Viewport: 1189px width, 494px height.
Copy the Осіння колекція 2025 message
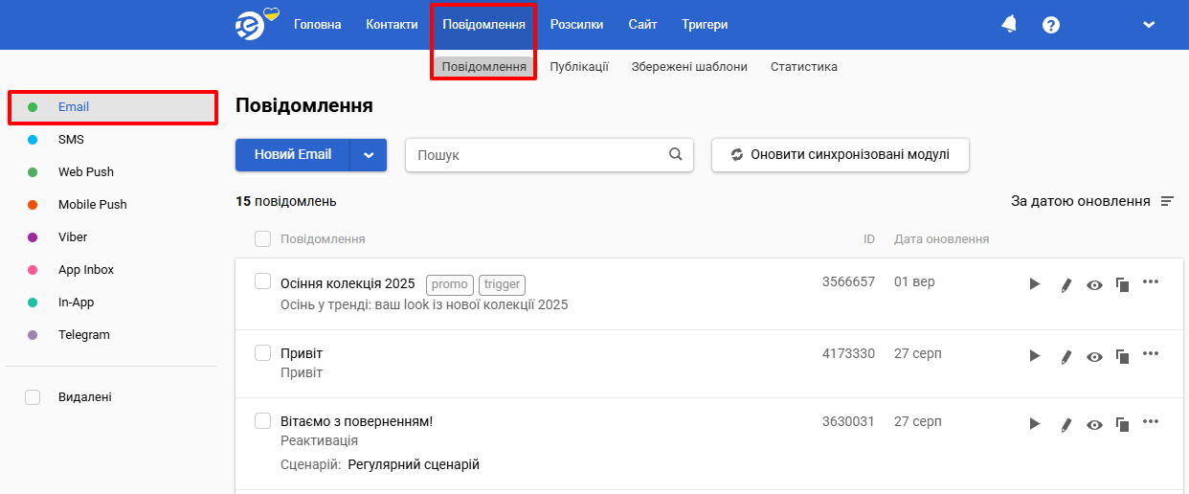tap(1123, 284)
